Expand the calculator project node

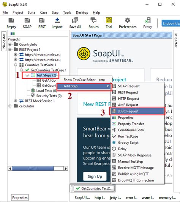click(x=10, y=106)
